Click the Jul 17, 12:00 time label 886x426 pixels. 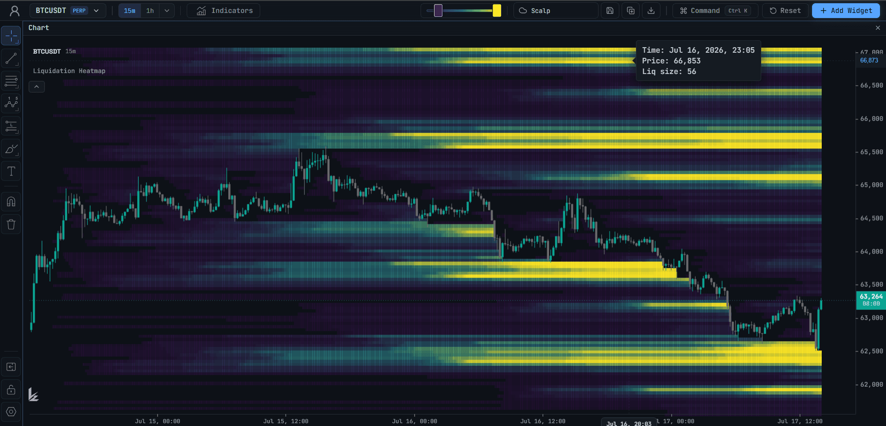[800, 421]
